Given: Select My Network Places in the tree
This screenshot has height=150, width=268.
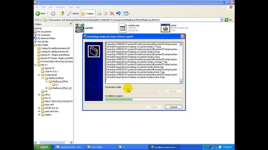Looking at the screenshot, I should tap(46, 38).
